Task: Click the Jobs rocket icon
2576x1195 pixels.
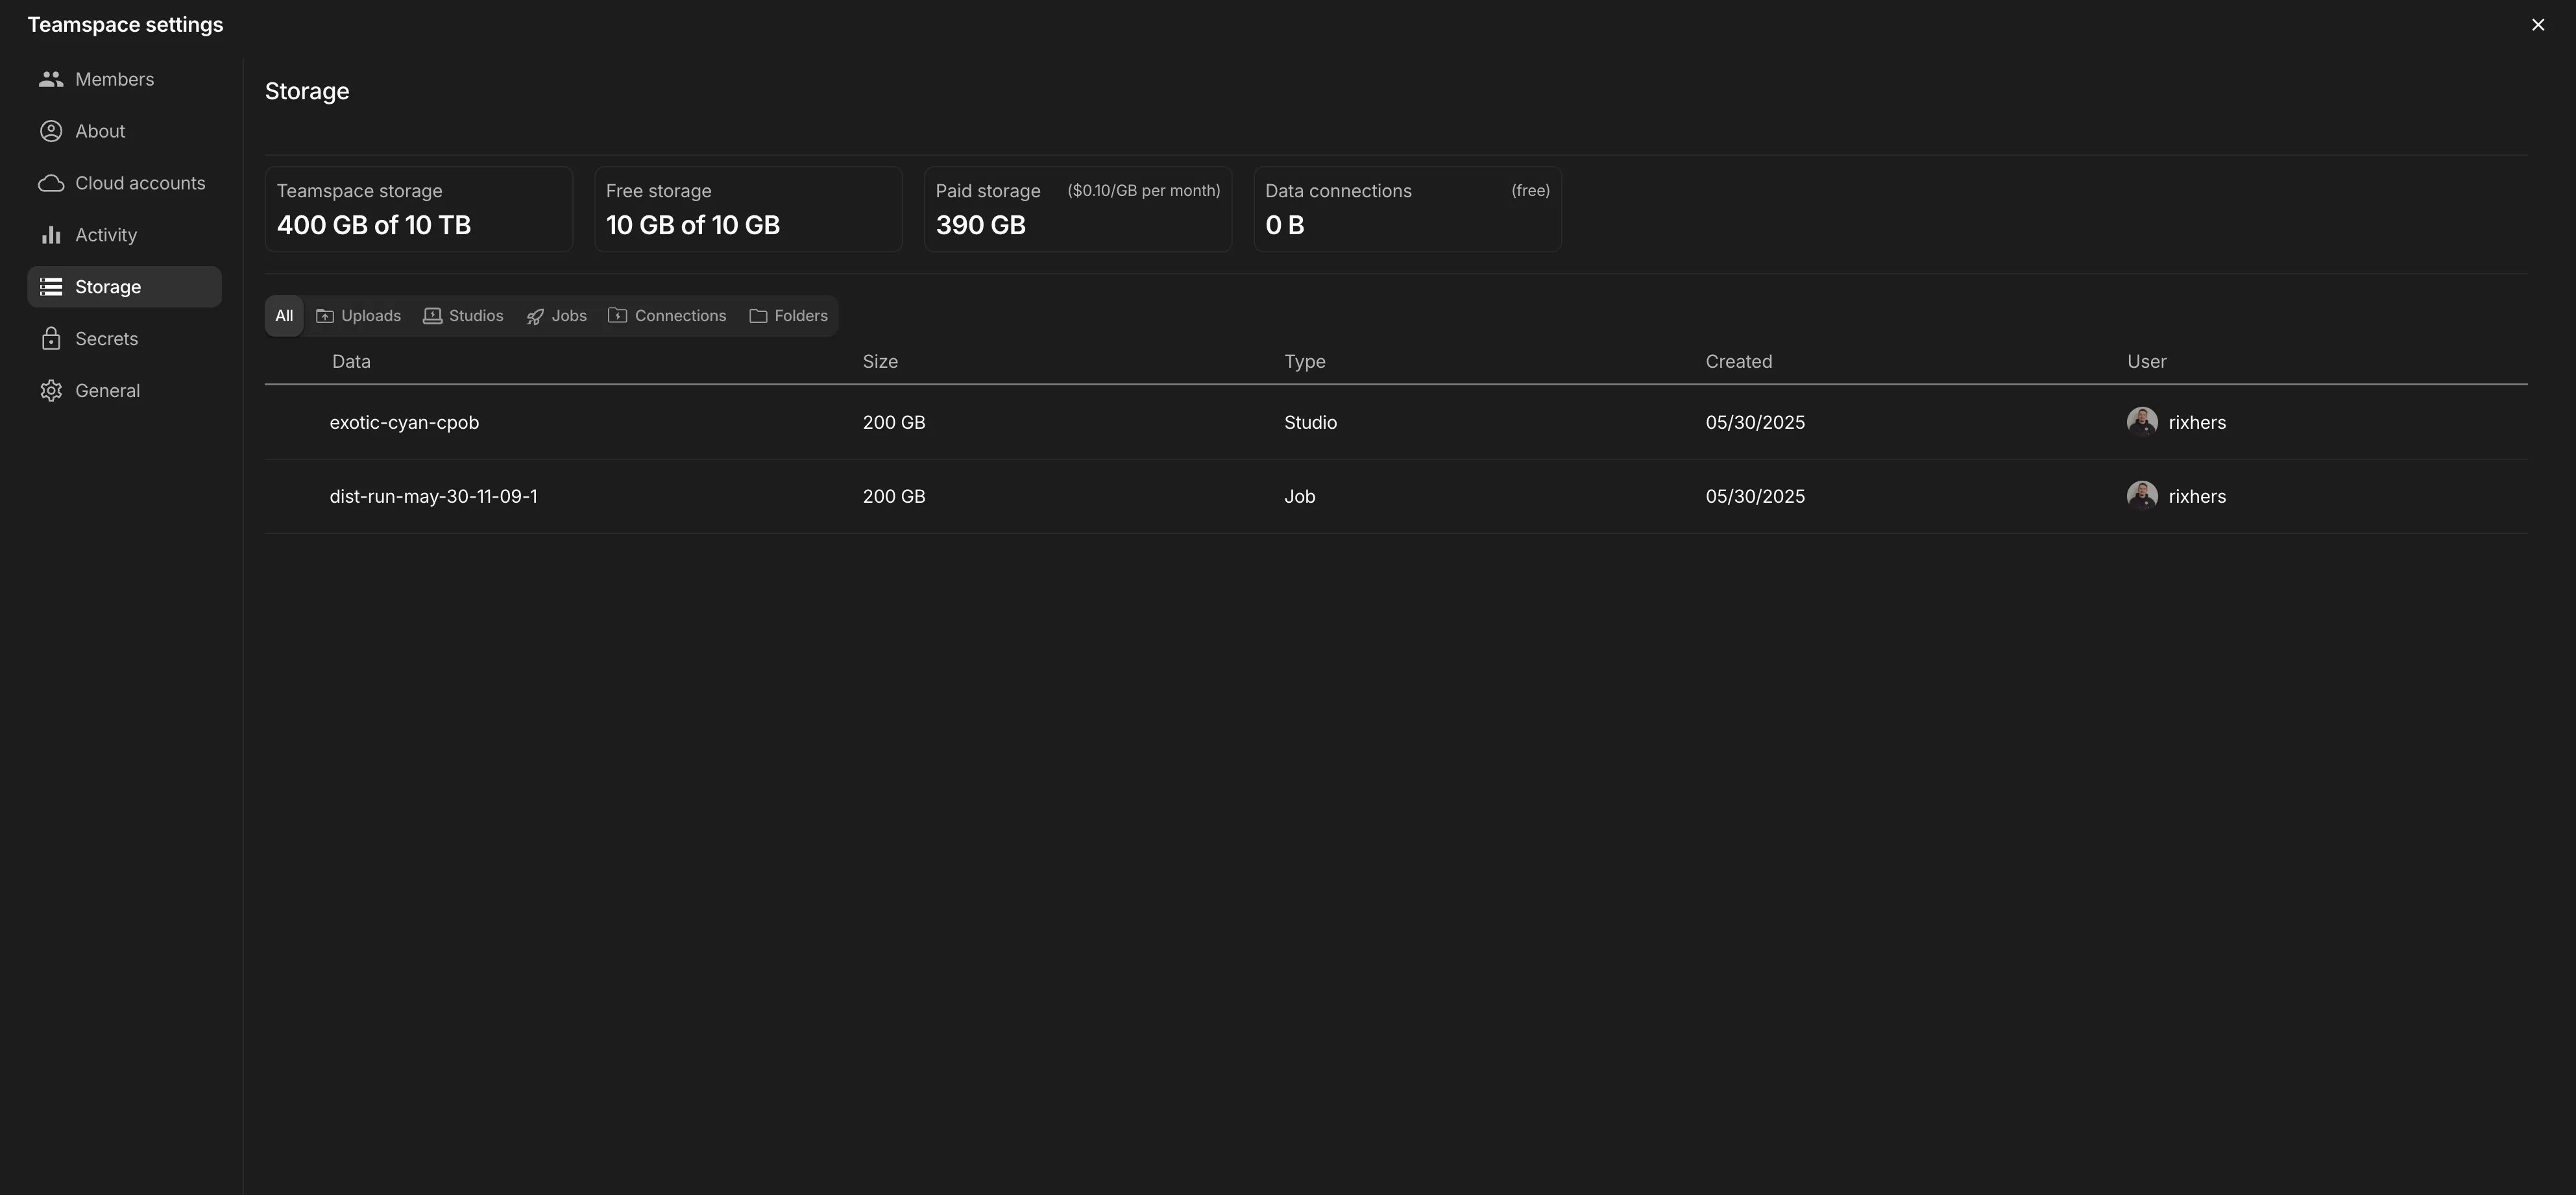Action: pos(535,316)
